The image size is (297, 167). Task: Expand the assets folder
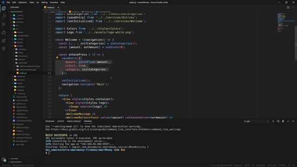[x=20, y=32]
